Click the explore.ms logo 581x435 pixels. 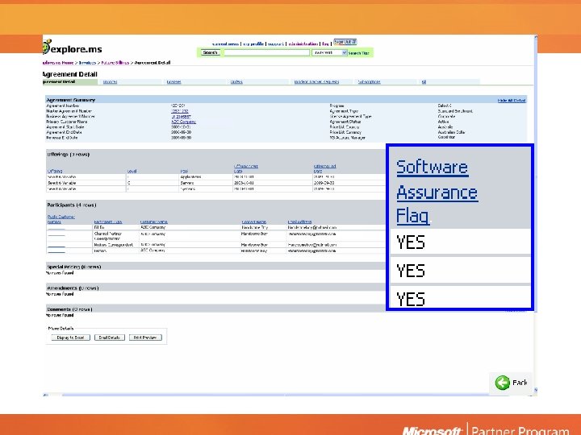[73, 48]
